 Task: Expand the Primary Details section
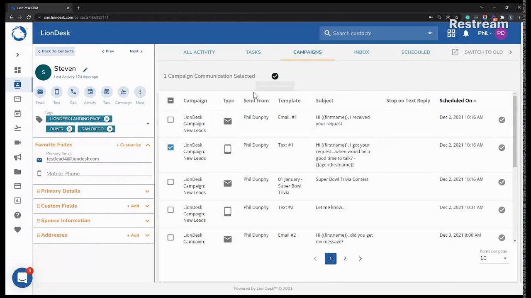tap(147, 191)
